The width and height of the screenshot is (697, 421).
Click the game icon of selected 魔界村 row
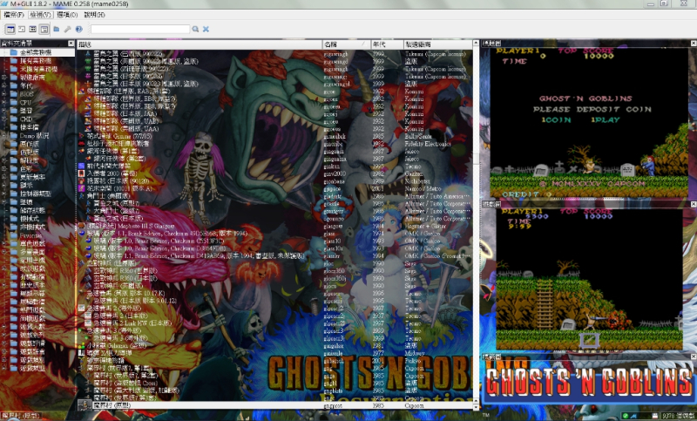pyautogui.click(x=85, y=405)
